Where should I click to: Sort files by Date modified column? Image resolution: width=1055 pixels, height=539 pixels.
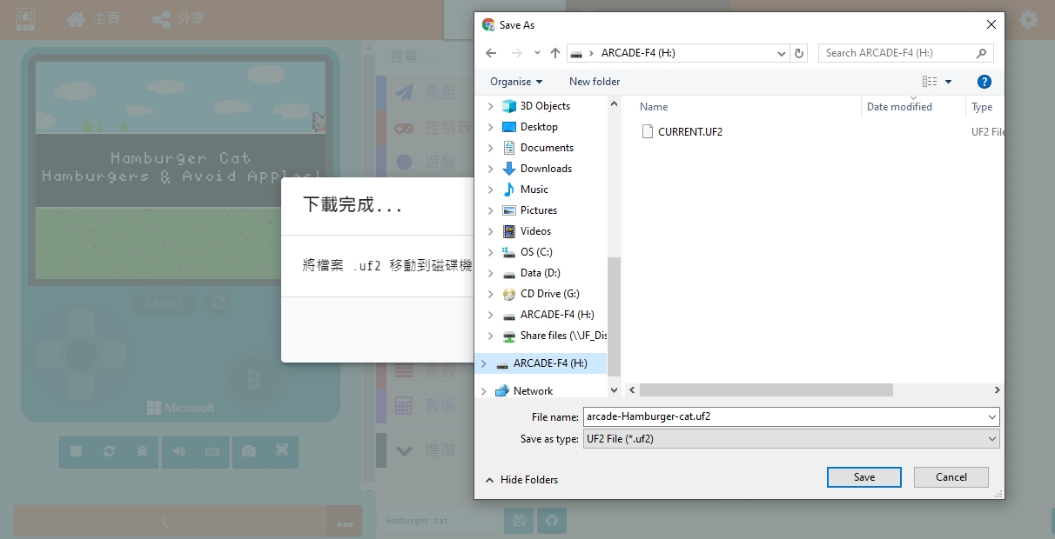tap(899, 107)
